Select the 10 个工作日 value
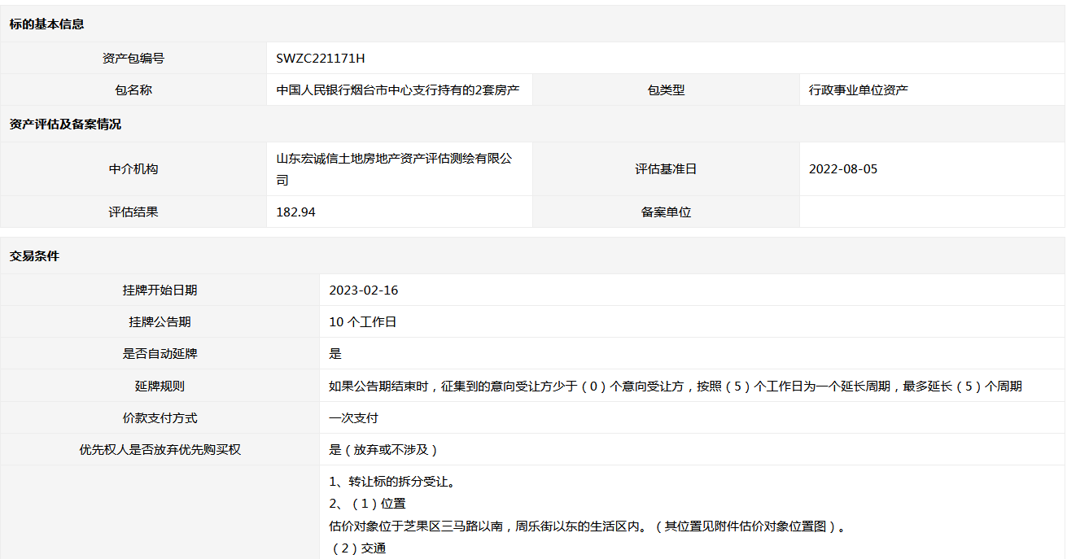 363,322
